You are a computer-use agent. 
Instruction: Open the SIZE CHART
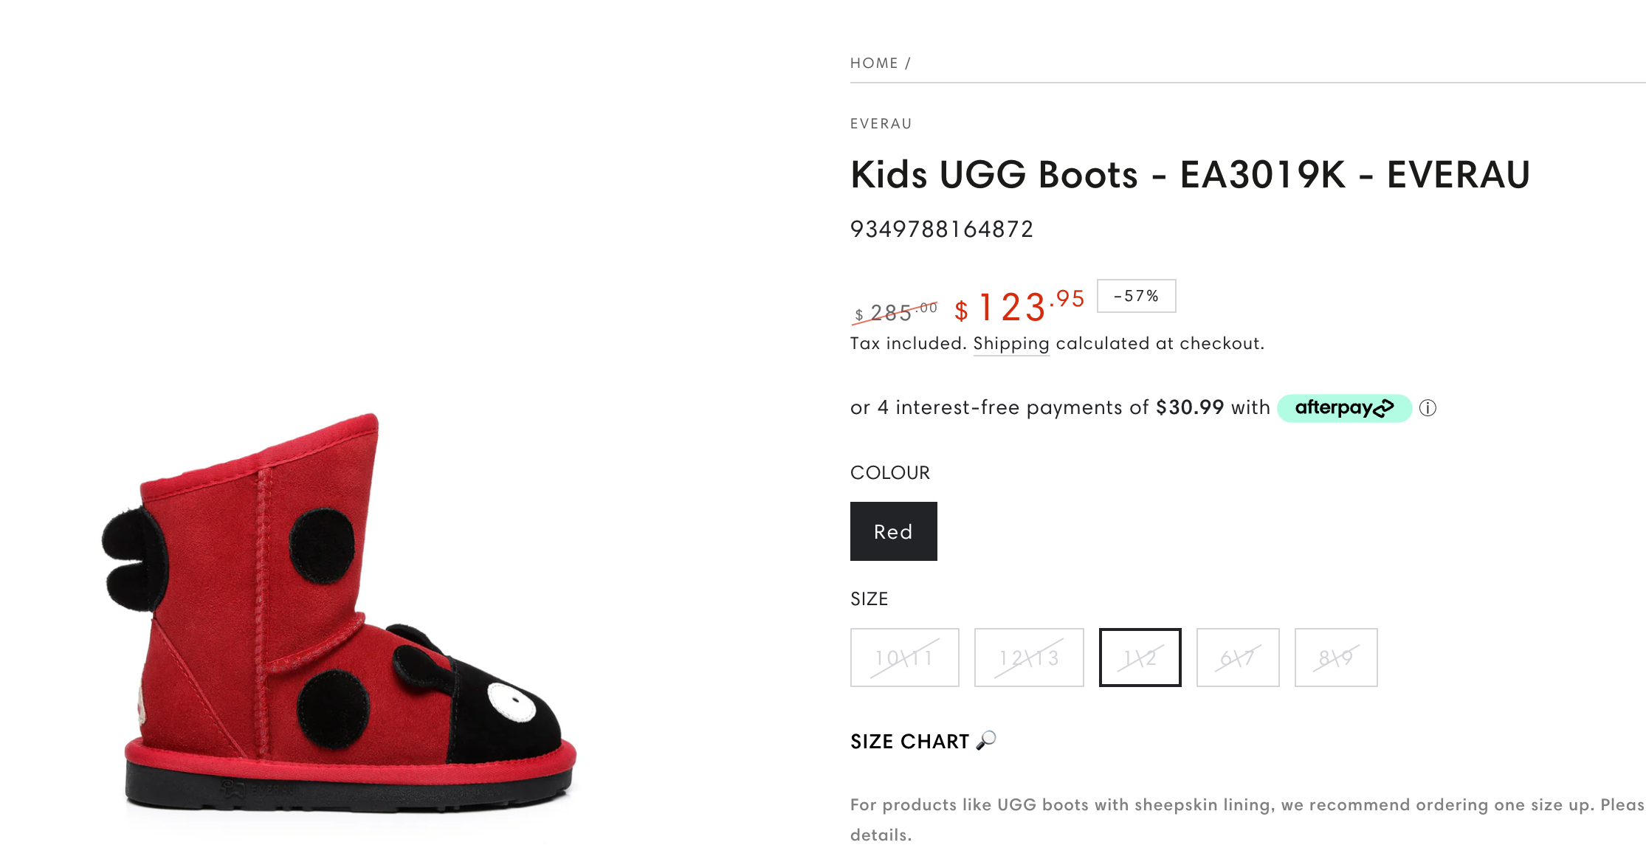point(909,742)
